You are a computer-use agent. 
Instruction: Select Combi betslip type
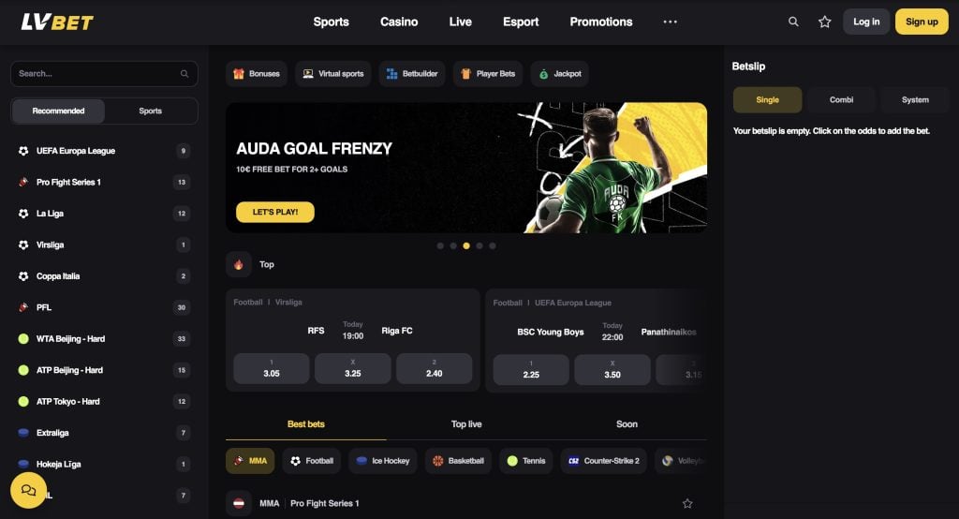841,99
